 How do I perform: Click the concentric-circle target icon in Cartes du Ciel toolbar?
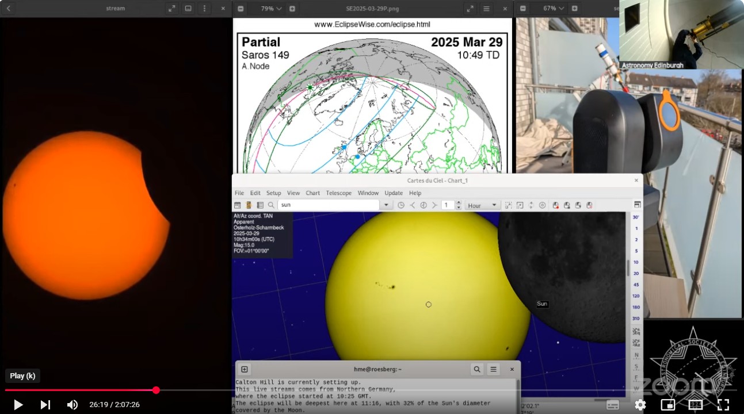(542, 205)
